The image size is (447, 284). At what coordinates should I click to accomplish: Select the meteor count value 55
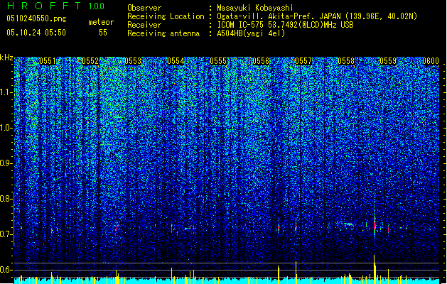pos(103,33)
